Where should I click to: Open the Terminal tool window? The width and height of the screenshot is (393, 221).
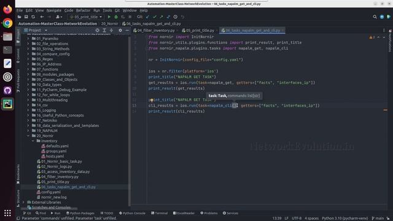click(x=160, y=213)
